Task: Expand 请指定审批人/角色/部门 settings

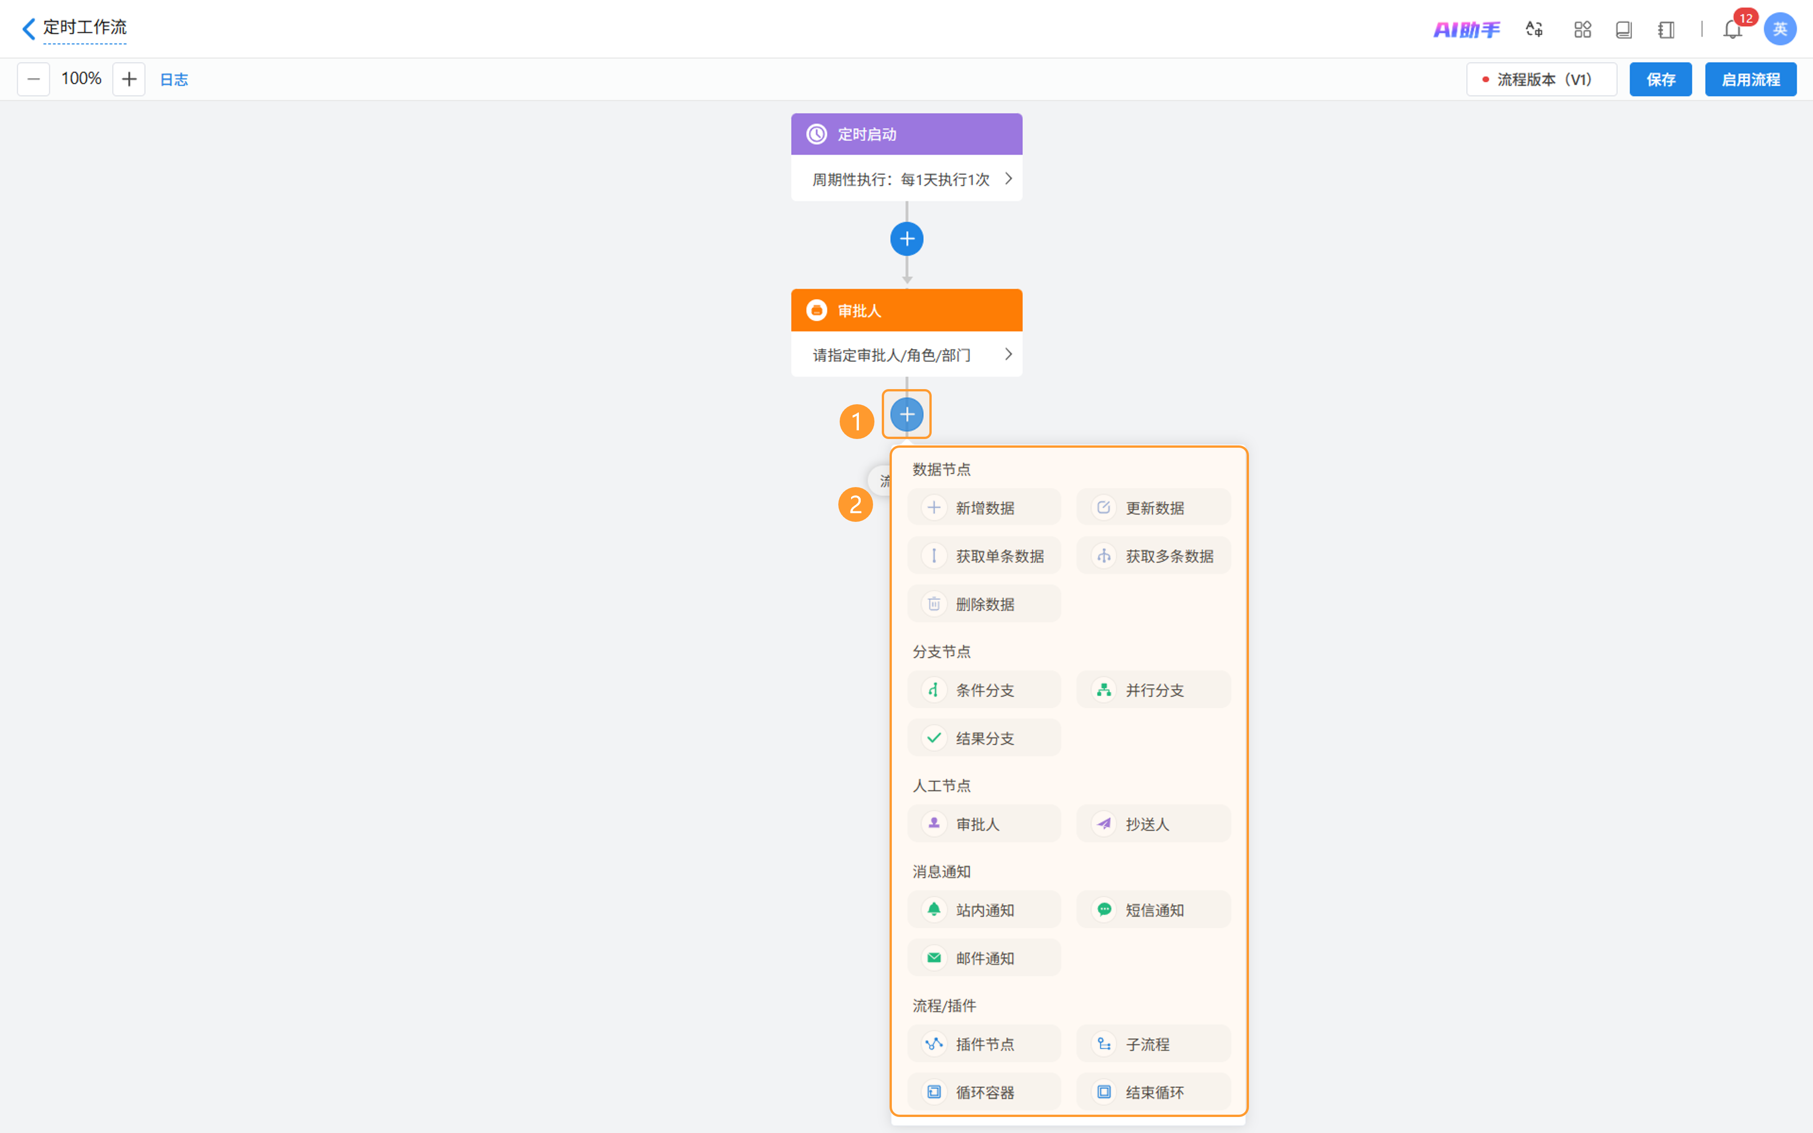Action: [x=906, y=354]
